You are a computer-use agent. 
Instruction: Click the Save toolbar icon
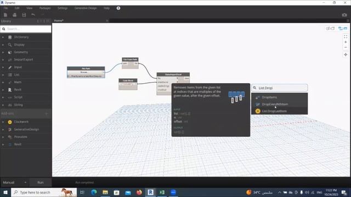click(x=24, y=15)
